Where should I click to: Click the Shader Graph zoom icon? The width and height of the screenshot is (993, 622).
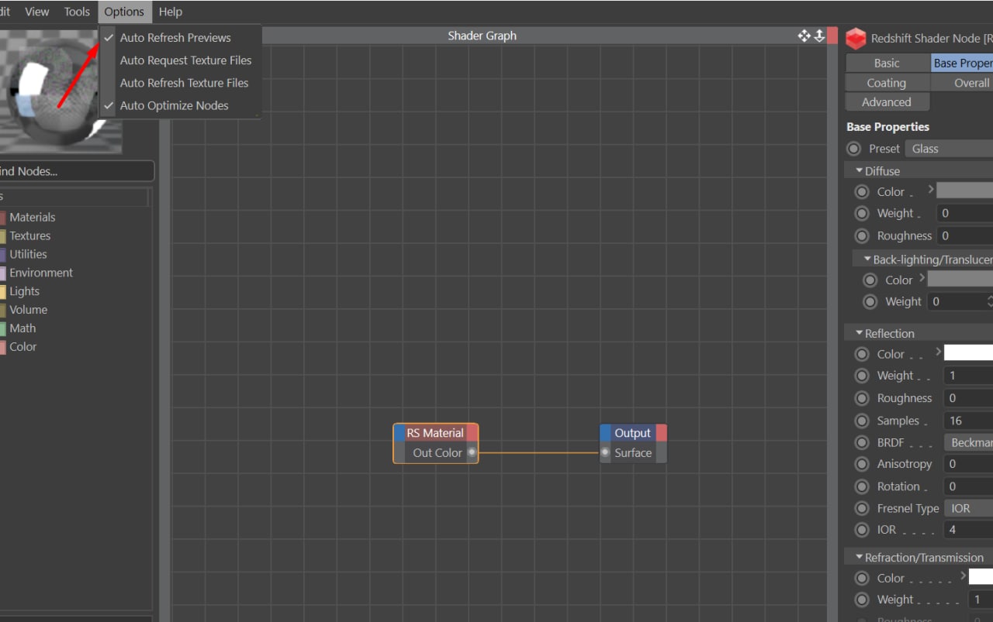818,36
